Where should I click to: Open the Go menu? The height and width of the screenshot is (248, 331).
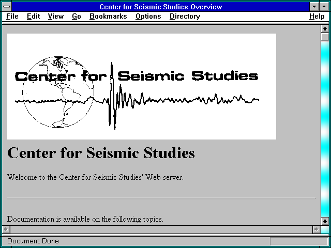click(77, 16)
